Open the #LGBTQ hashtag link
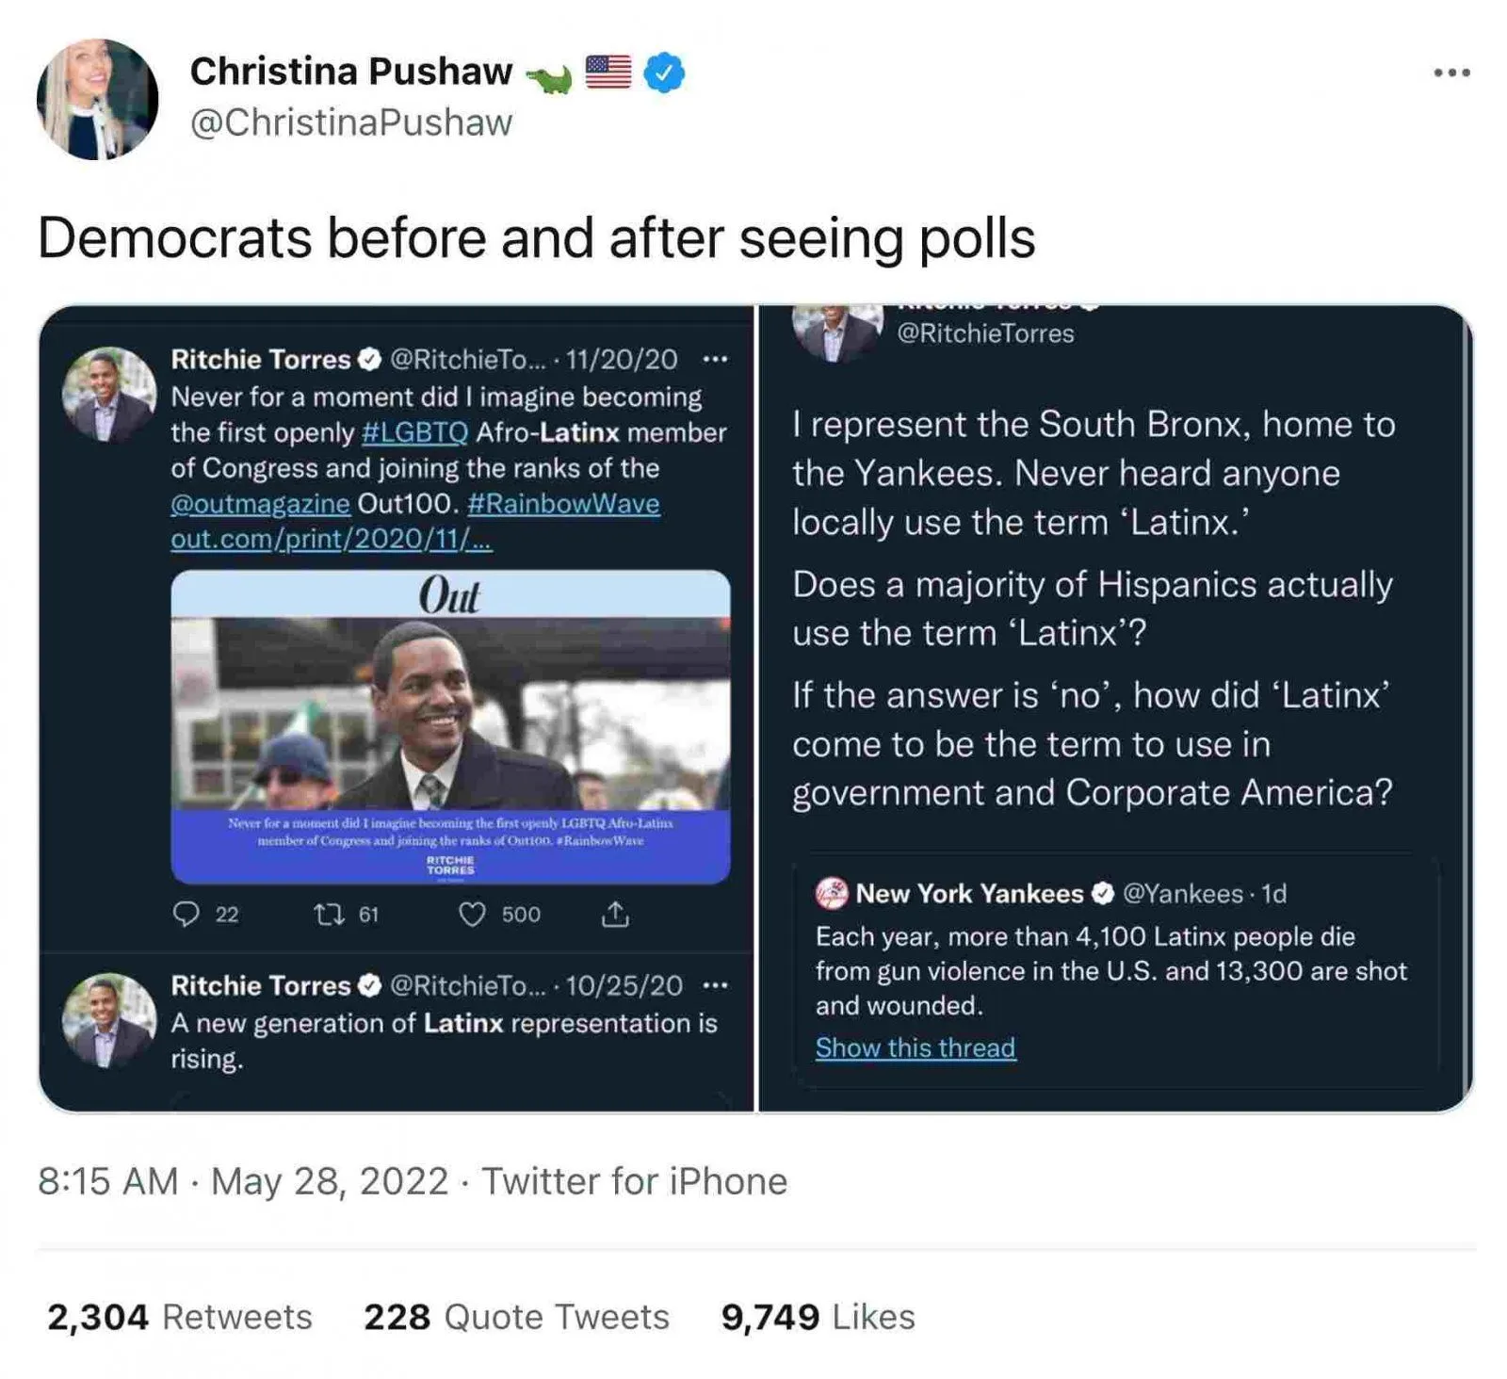1507x1379 pixels. 414,432
